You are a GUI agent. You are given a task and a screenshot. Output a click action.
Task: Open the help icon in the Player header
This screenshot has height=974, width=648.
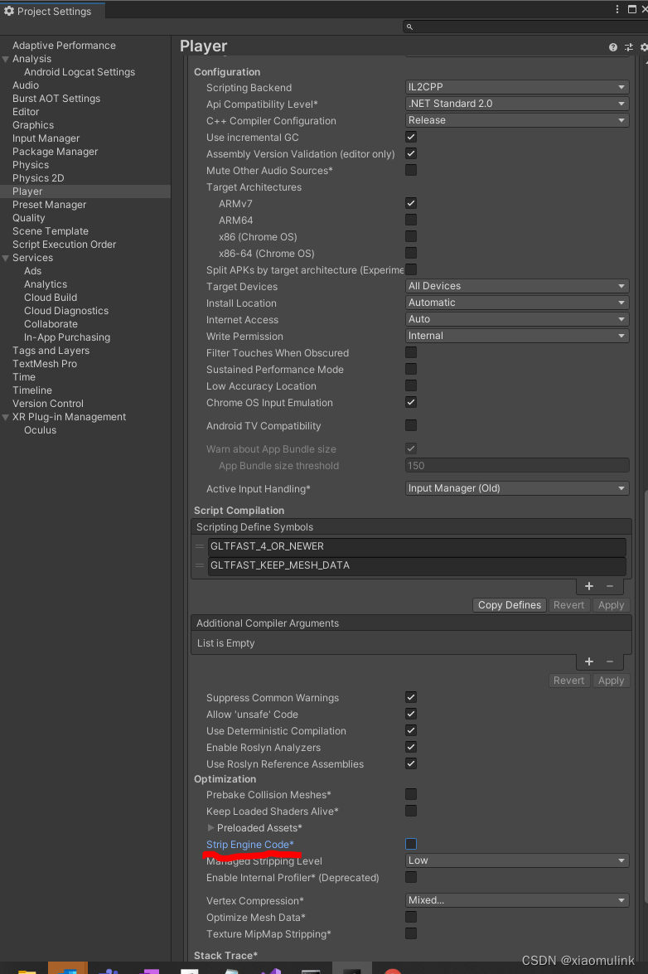click(x=612, y=46)
